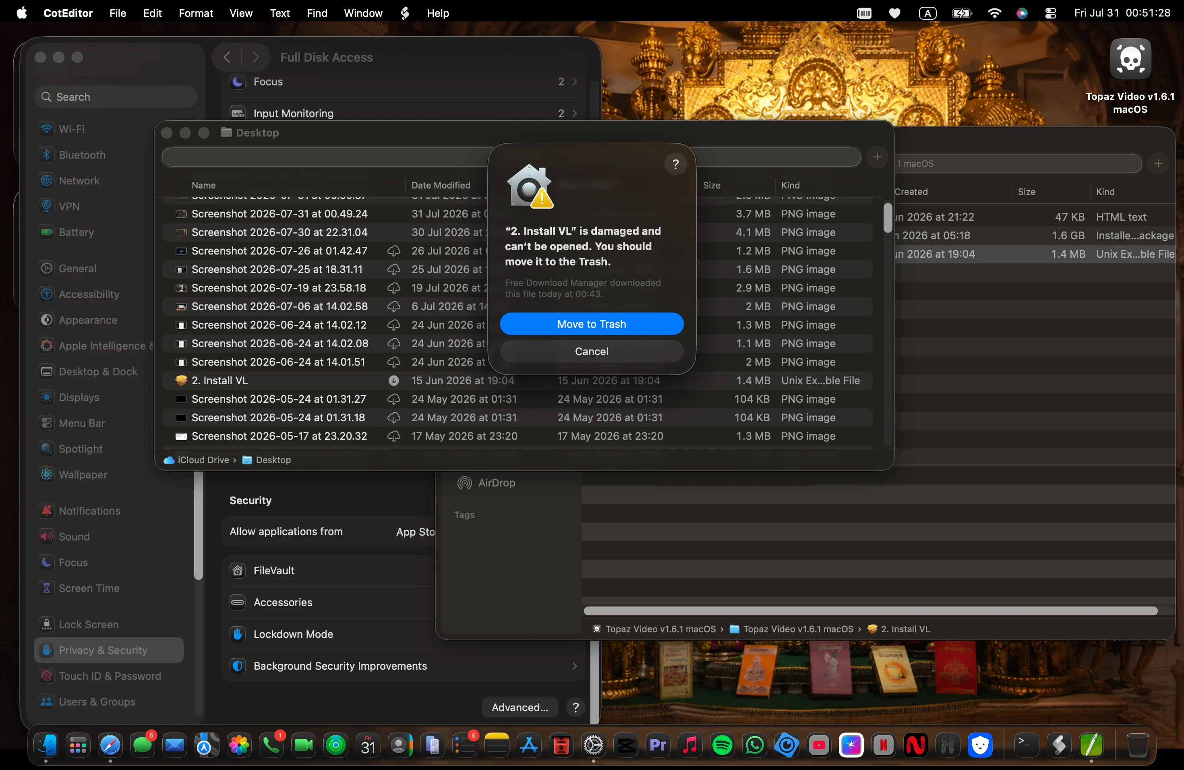Screen dimensions: 1184x770
Task: Click the Spotlight icon in the Settings sidebar
Action: pyautogui.click(x=47, y=449)
